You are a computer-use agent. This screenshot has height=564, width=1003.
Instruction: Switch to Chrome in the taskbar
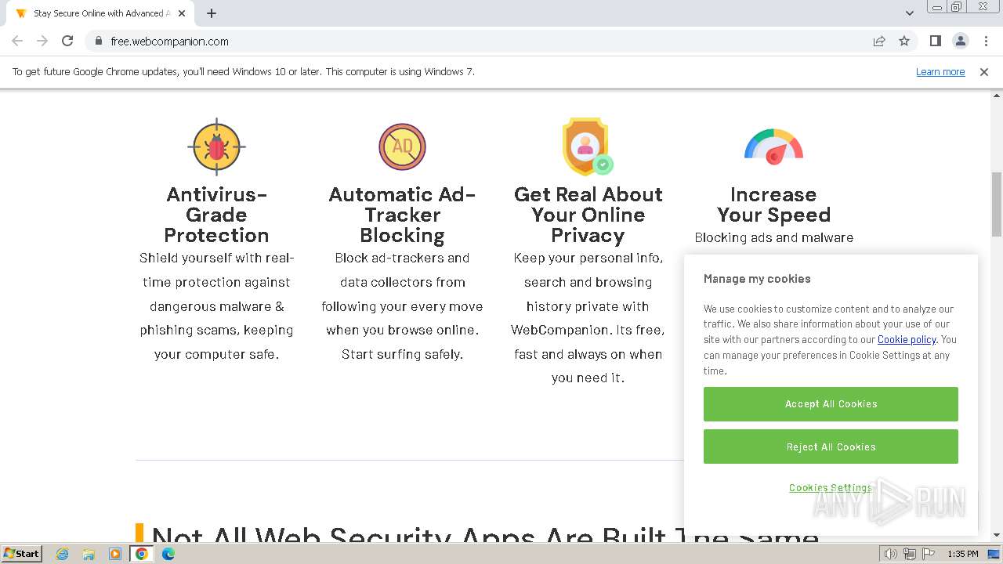coord(142,554)
